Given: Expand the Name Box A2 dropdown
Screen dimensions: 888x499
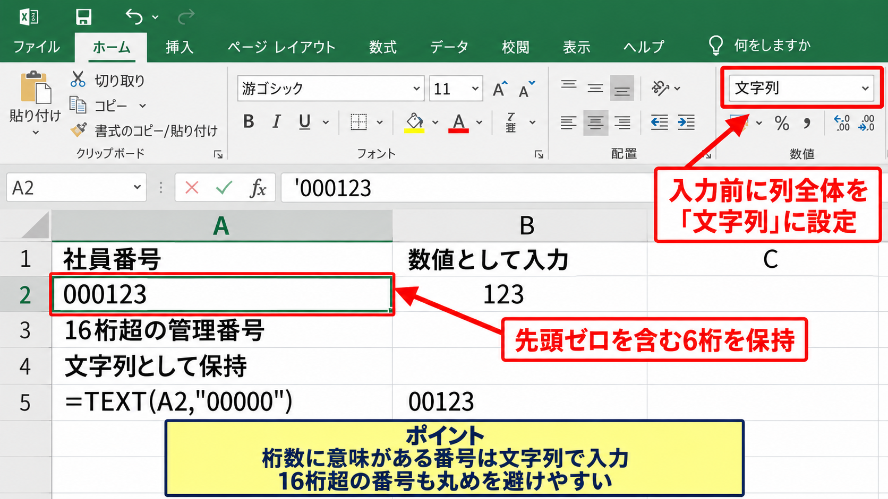Looking at the screenshot, I should click(x=137, y=187).
